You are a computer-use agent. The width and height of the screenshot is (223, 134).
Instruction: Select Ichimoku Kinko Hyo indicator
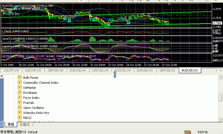coord(35,113)
